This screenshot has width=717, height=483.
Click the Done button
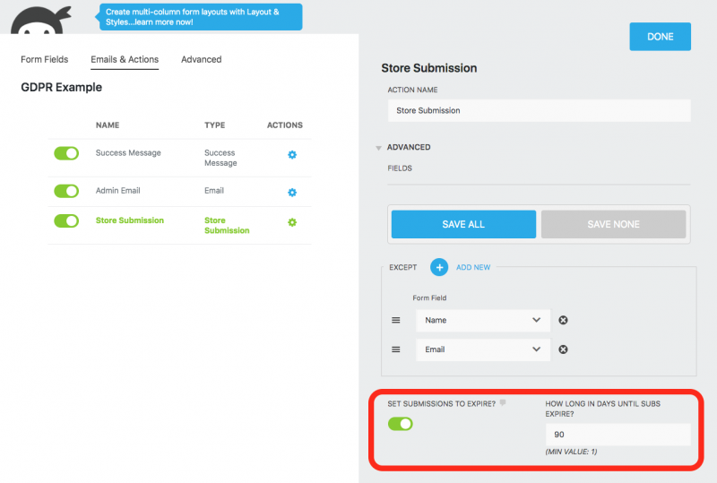click(660, 37)
